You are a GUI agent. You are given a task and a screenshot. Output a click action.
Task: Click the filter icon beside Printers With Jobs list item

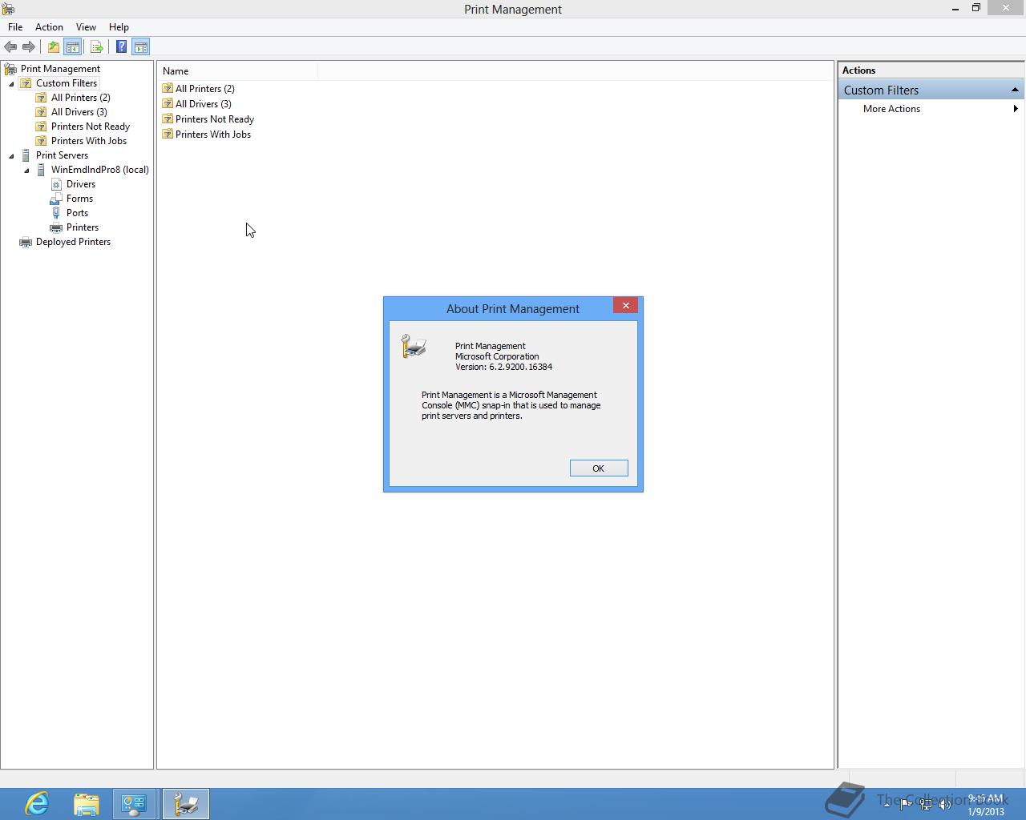(168, 135)
